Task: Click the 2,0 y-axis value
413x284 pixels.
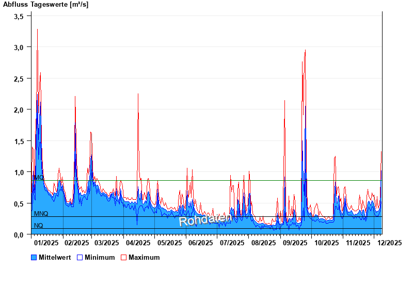Action: [19, 110]
